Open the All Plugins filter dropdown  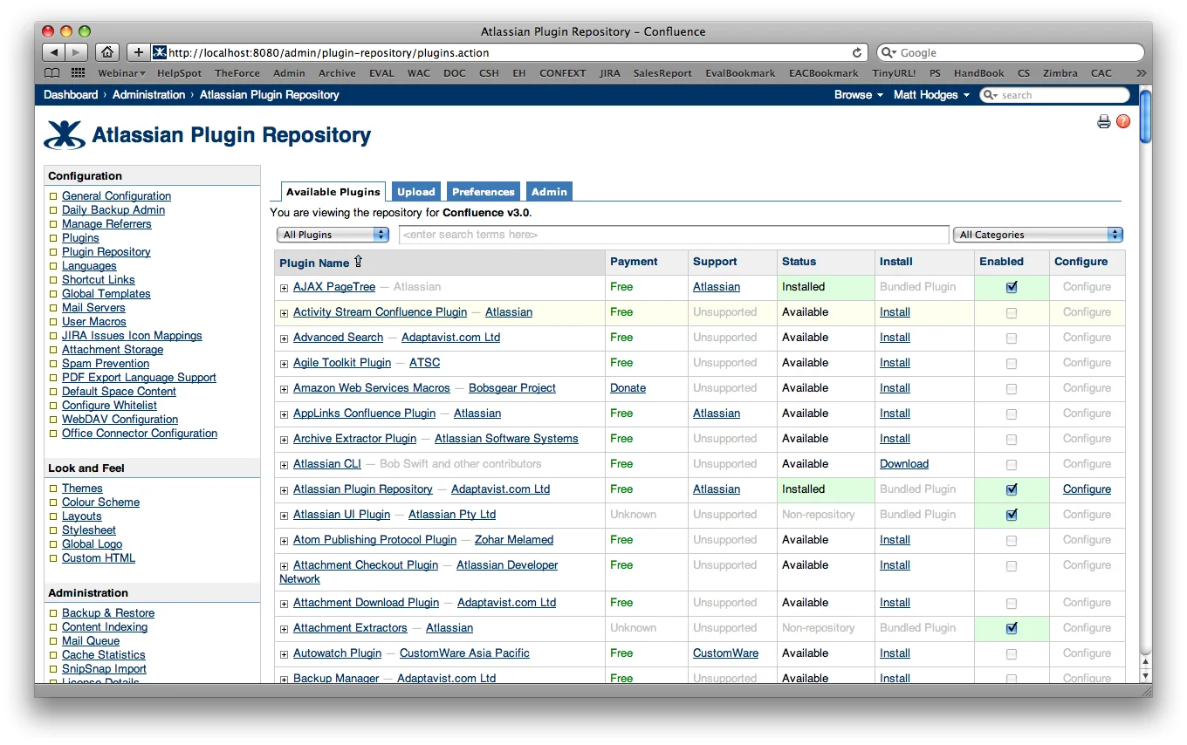click(333, 235)
